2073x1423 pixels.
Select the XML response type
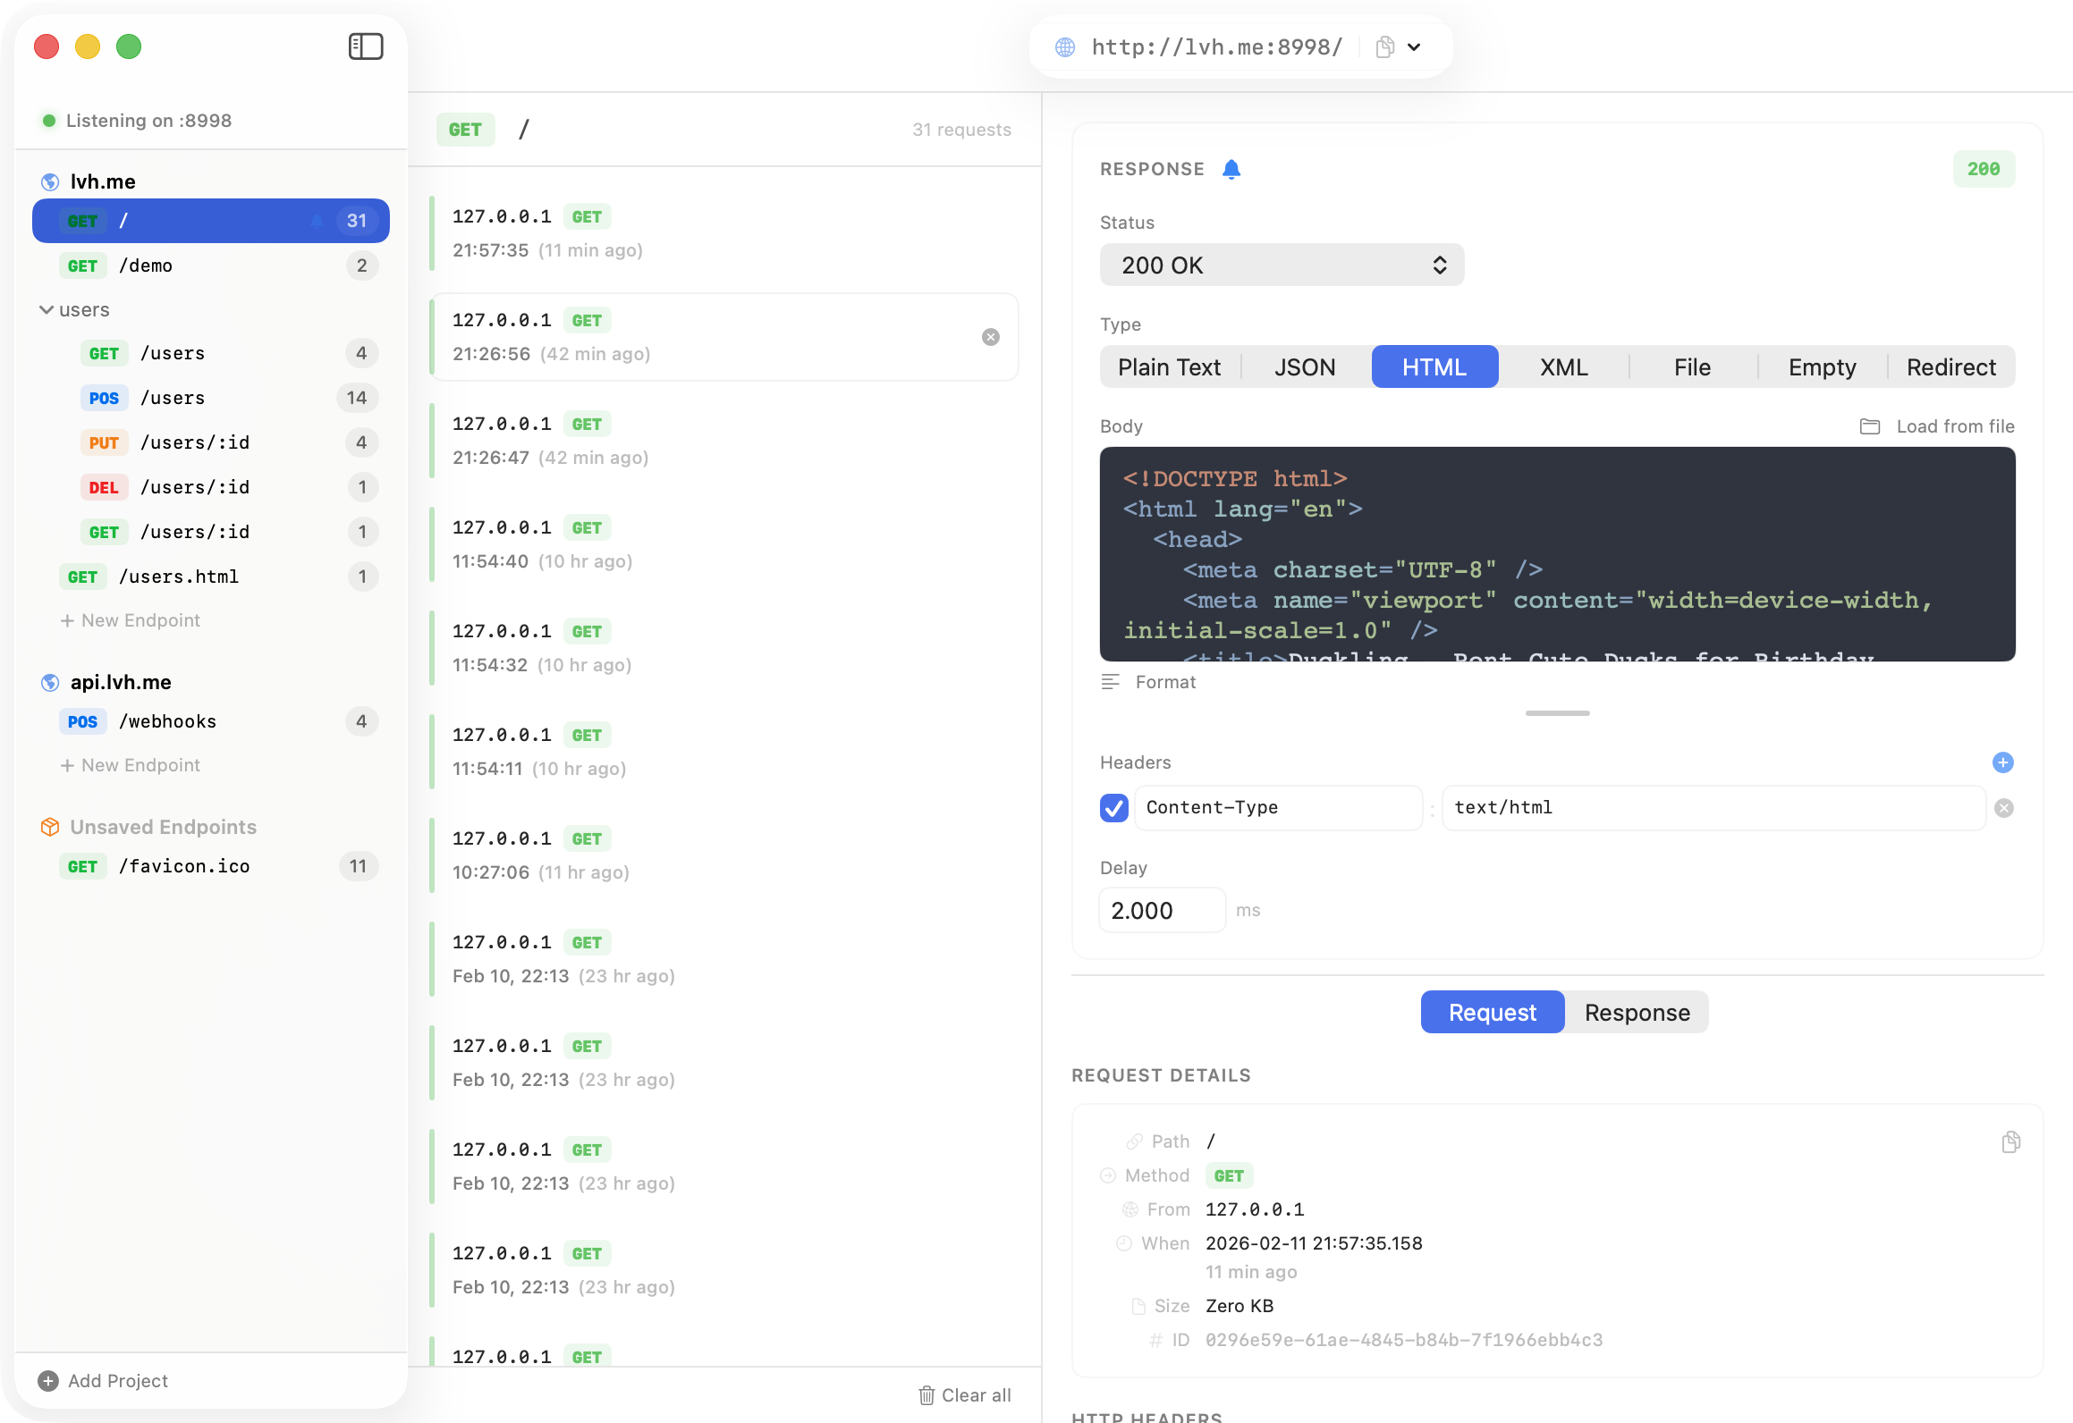[x=1562, y=366]
